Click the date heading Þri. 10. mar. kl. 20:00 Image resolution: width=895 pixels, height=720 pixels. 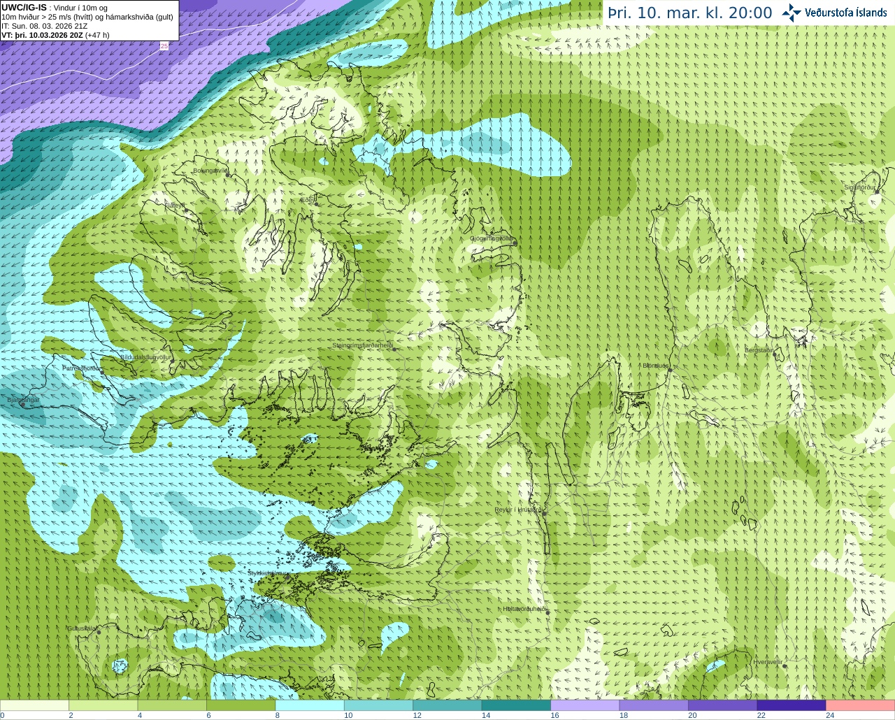point(690,13)
